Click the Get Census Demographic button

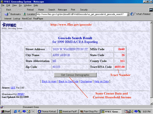tap(75, 75)
